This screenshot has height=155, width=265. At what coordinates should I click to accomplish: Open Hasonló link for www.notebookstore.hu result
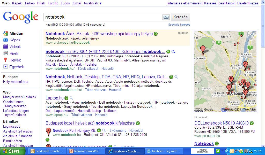click(x=115, y=90)
